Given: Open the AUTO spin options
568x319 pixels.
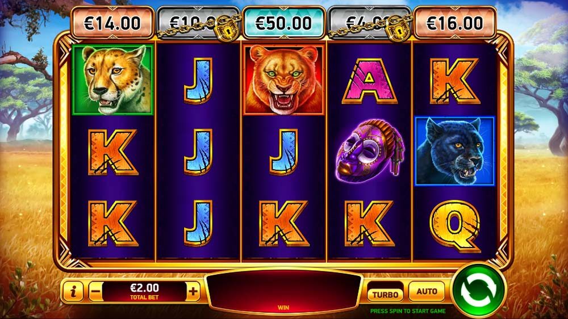Looking at the screenshot, I should (x=427, y=291).
